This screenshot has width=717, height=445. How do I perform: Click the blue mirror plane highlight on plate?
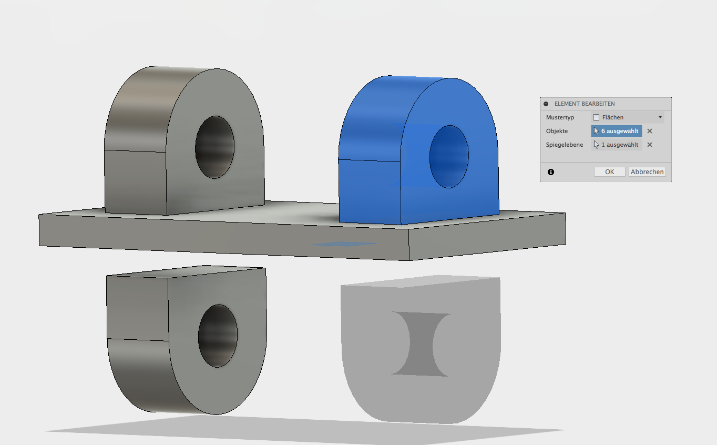tap(344, 244)
